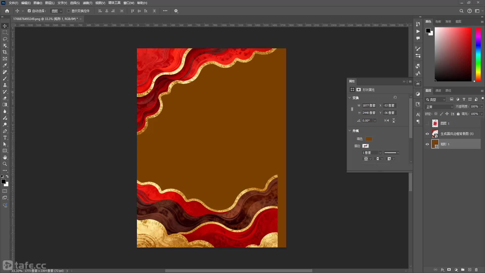Go to Photoshop Home screen
Screen dimensions: 485x273
point(7,11)
